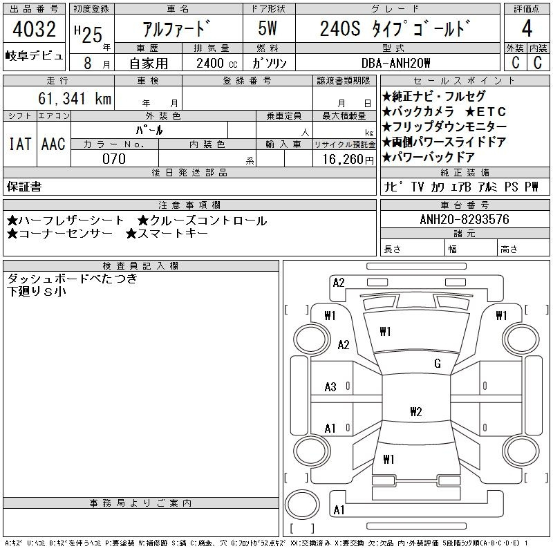Click the interior grade C under 内装

[538, 62]
